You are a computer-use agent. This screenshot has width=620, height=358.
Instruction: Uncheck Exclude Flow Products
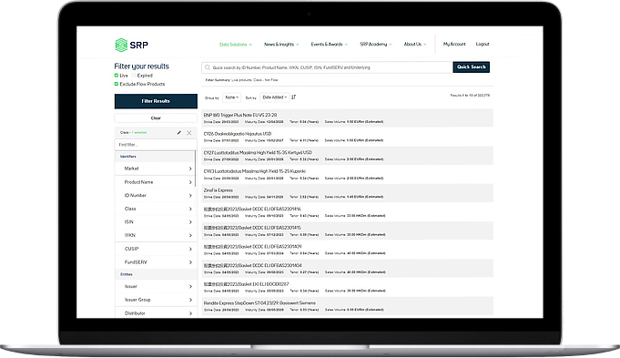117,84
